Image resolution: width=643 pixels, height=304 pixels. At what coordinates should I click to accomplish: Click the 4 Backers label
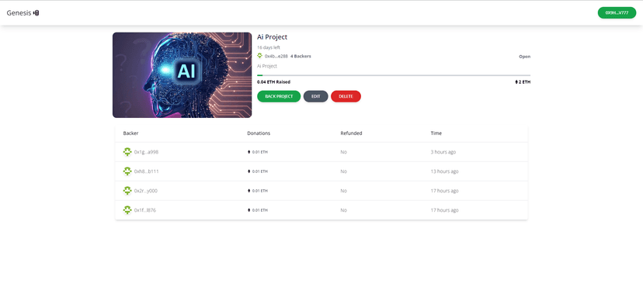click(301, 56)
